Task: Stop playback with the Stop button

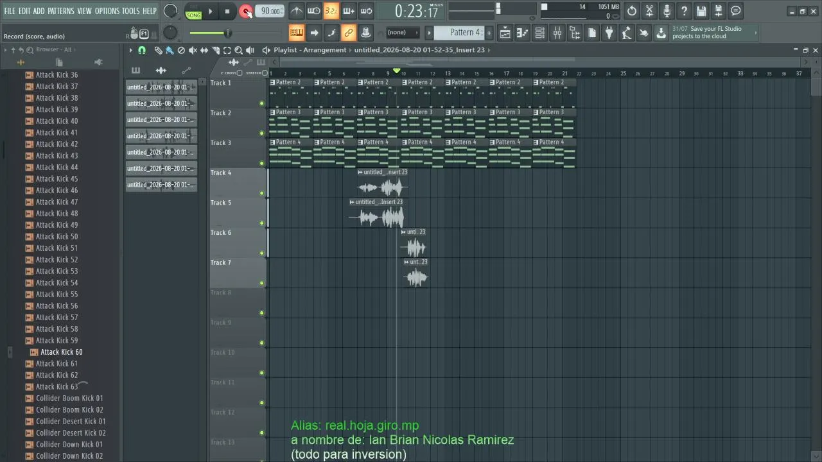Action: [227, 11]
